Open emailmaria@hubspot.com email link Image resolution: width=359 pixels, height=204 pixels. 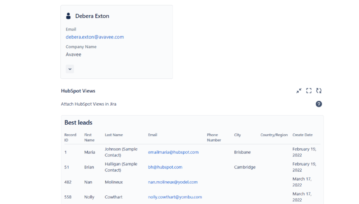173,152
